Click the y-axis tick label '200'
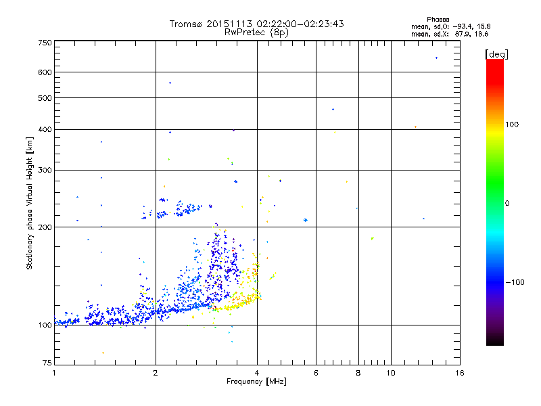The height and width of the screenshot is (406, 541). 45,227
